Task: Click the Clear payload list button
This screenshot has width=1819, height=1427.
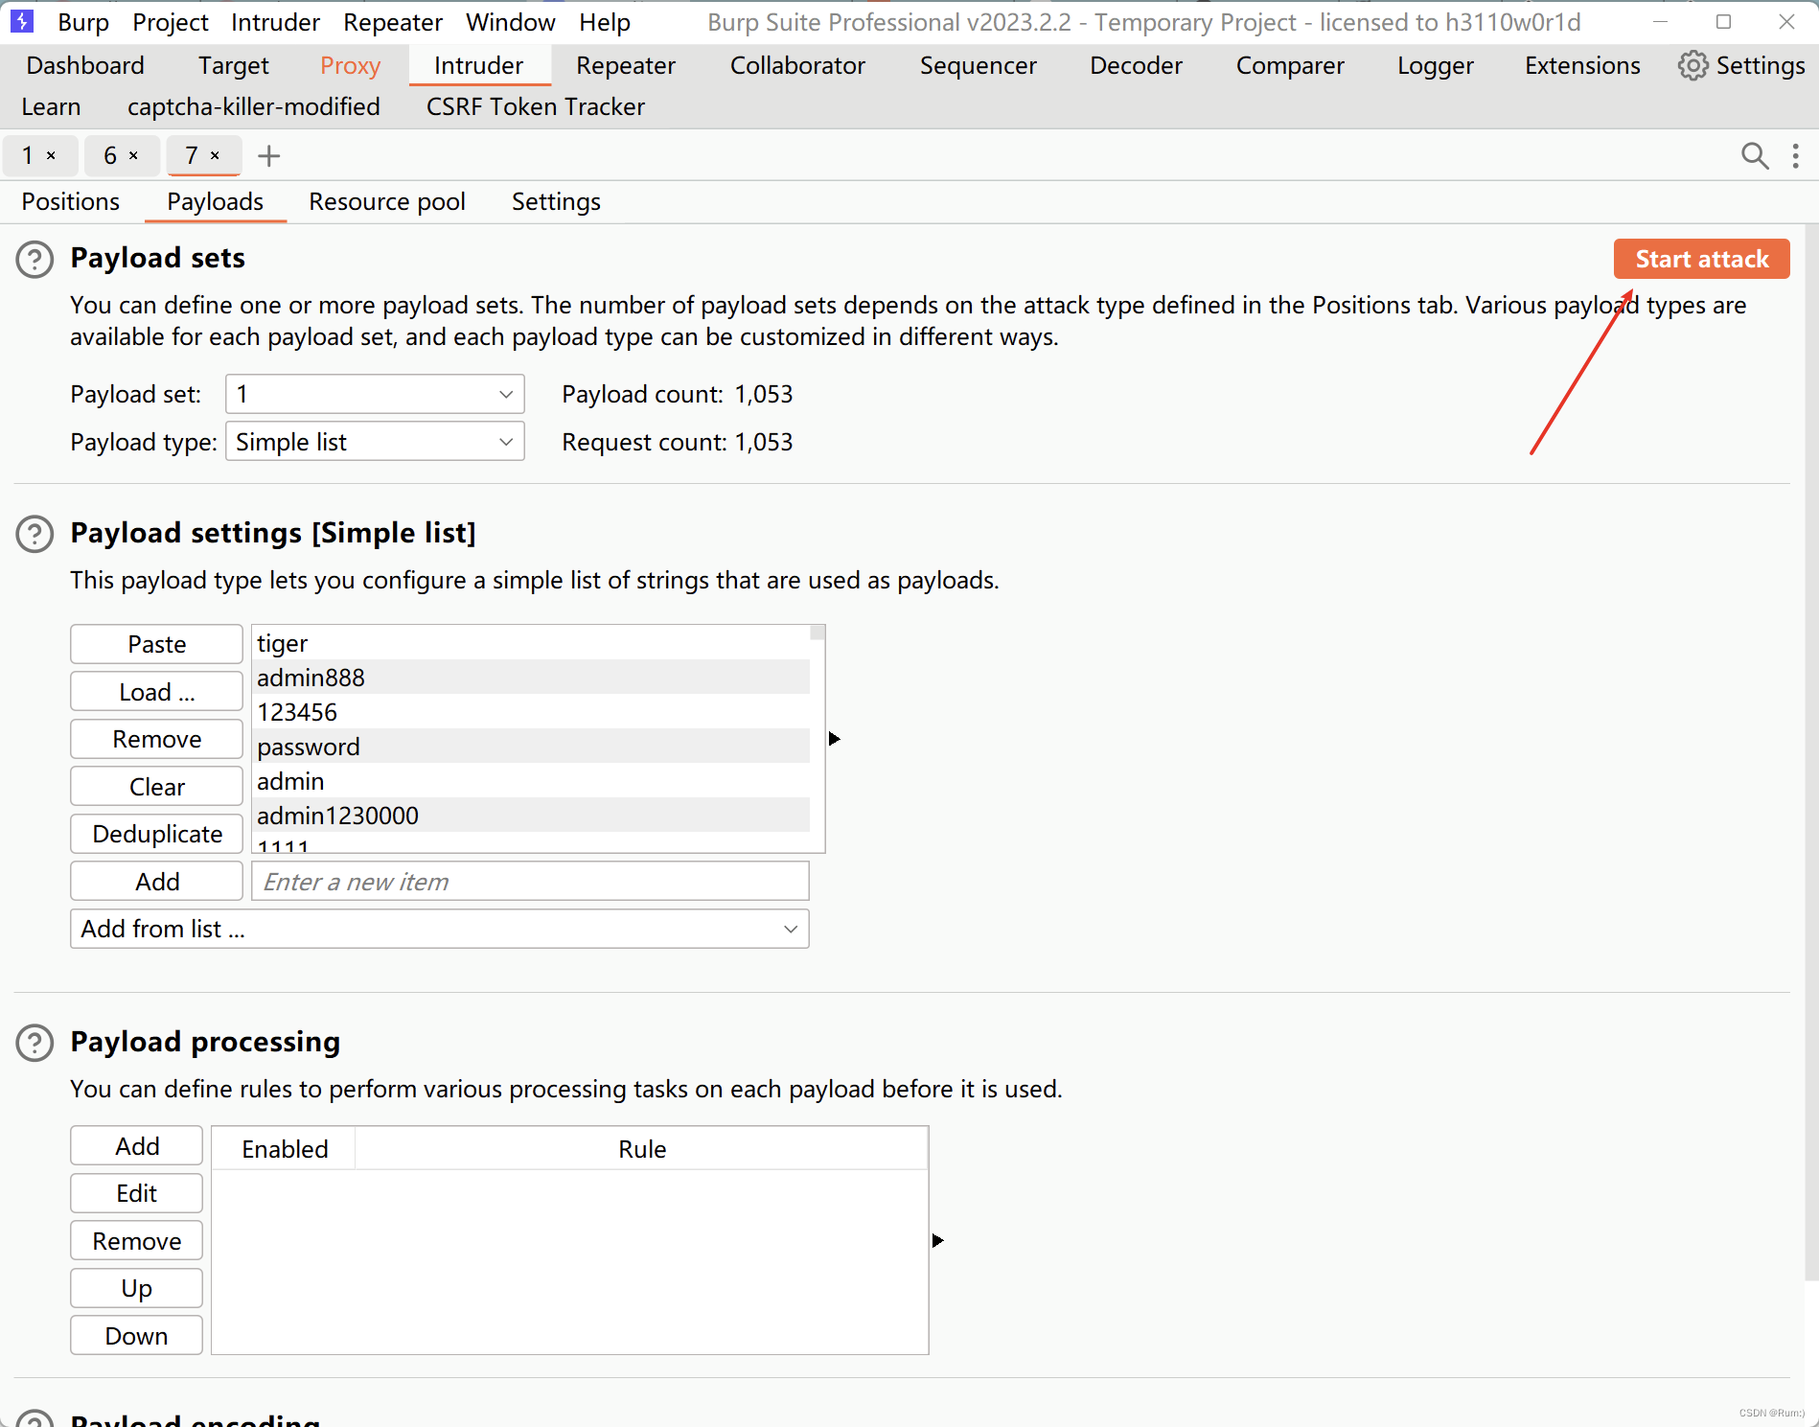Action: [x=156, y=787]
